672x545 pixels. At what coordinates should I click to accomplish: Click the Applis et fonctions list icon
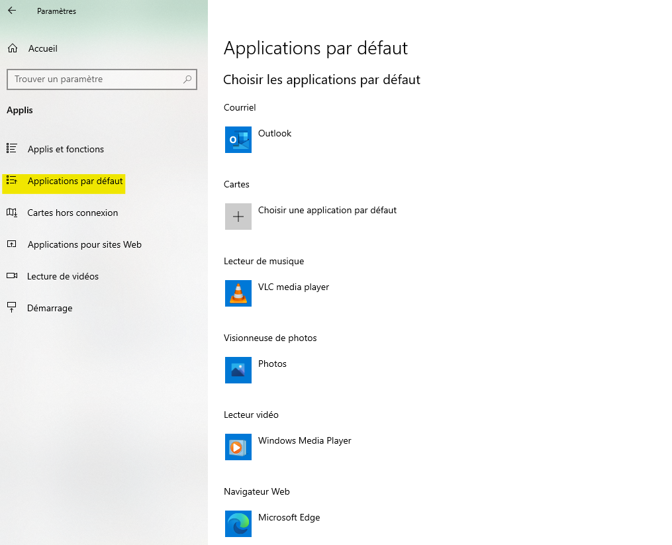[x=11, y=149]
